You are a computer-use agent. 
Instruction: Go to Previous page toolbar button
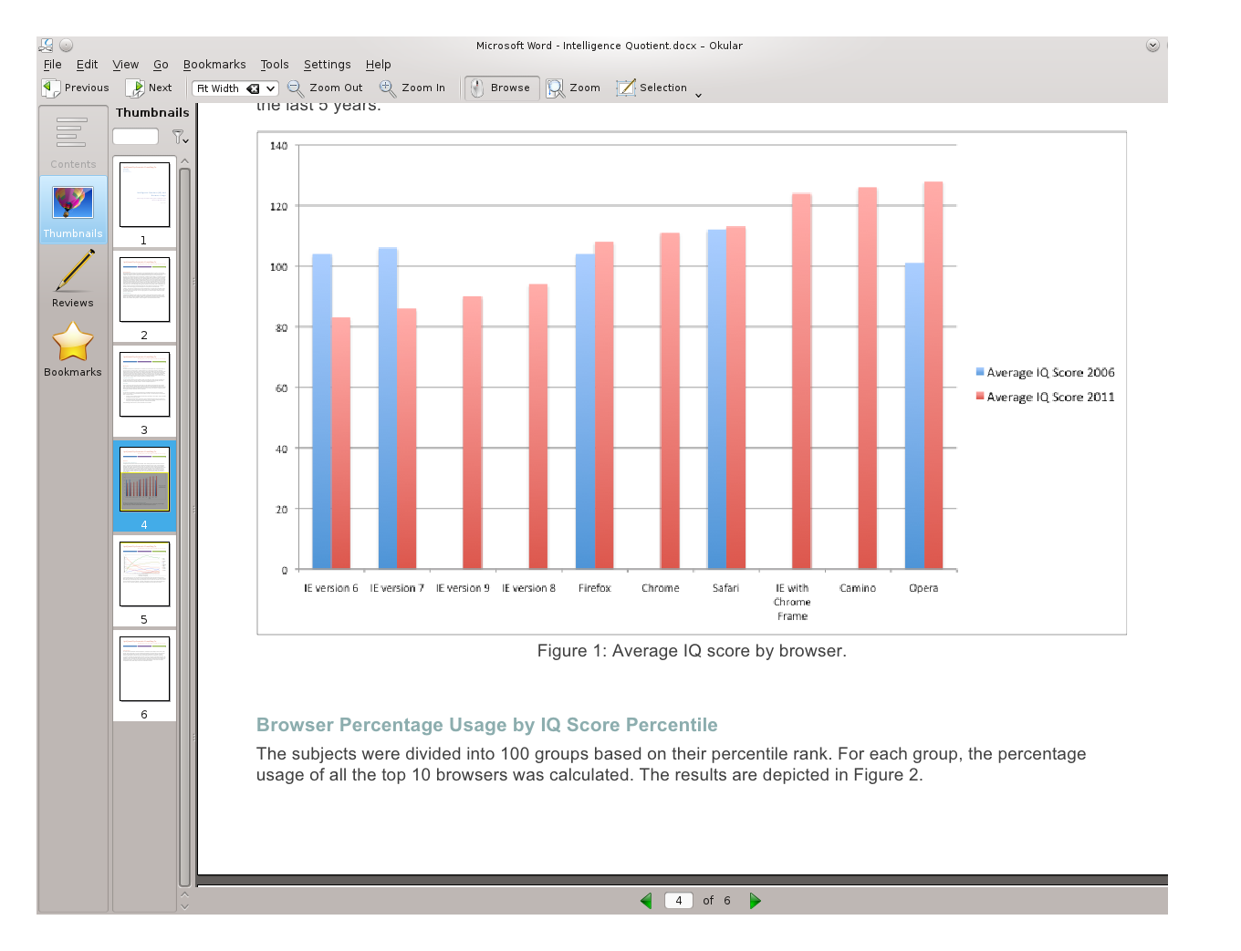[76, 88]
